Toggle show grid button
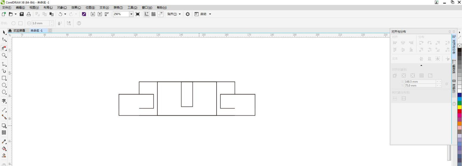 [x=154, y=14]
